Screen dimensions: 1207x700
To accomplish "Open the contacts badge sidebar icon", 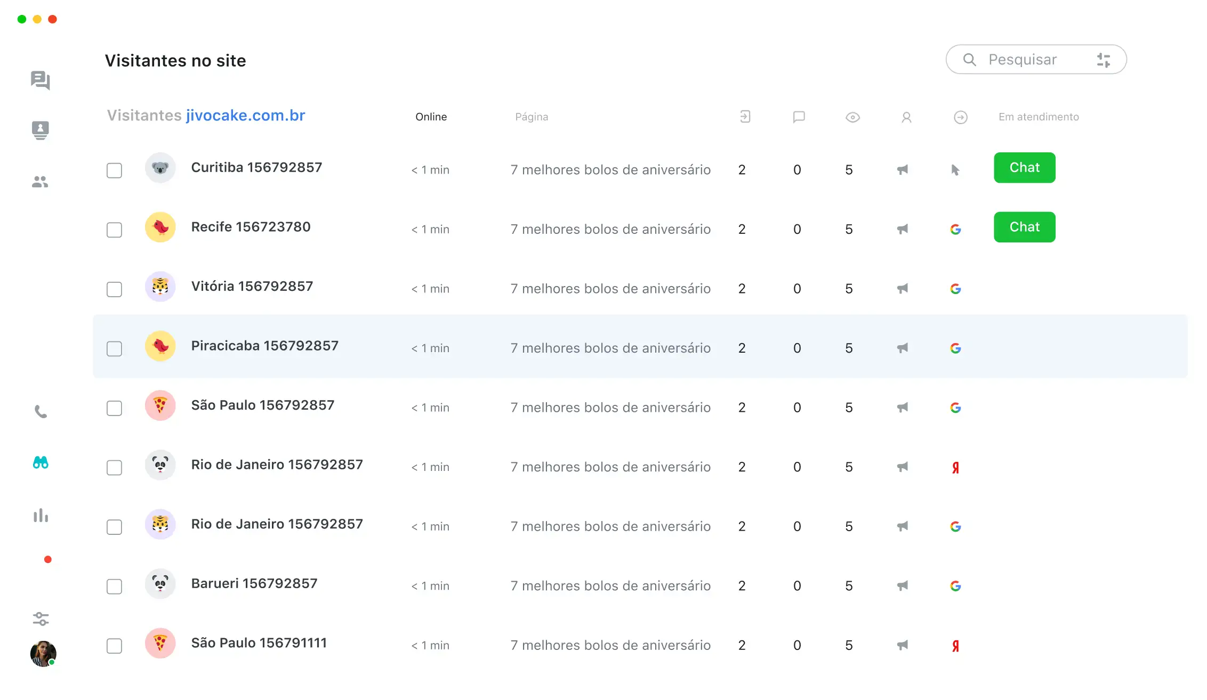I will 40,130.
